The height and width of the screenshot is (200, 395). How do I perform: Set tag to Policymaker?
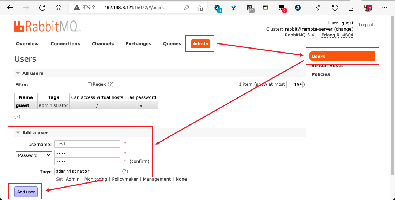tap(125, 179)
